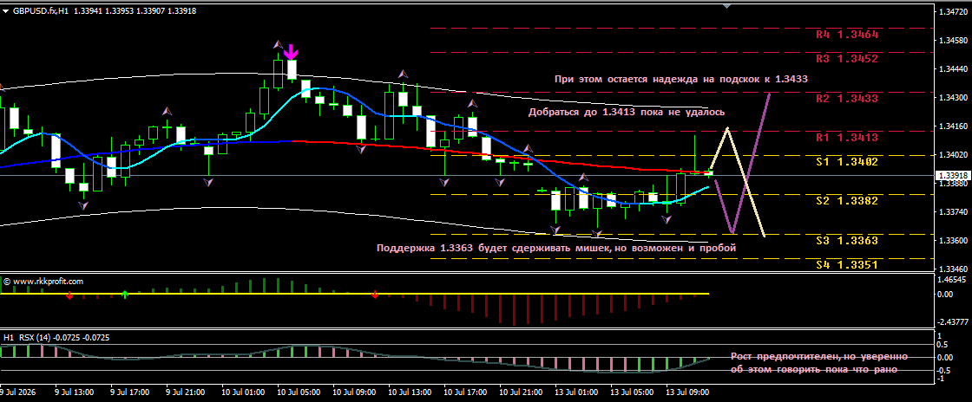
Task: Select the S1 1.3402 level label
Action: click(x=847, y=161)
